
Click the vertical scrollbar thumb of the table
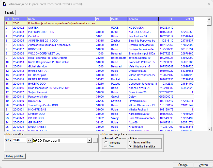209,24
